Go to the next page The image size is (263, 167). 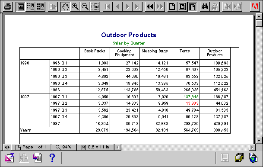tap(127, 7)
